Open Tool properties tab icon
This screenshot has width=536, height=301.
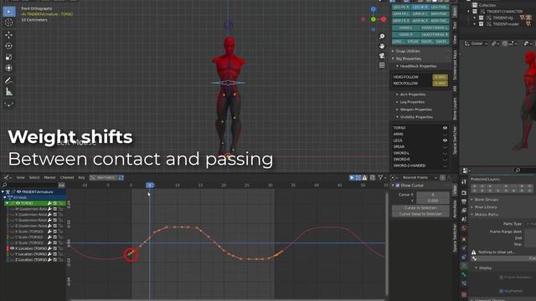tap(464, 182)
